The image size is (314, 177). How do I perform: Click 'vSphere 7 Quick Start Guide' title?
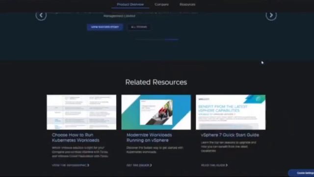[230, 135]
